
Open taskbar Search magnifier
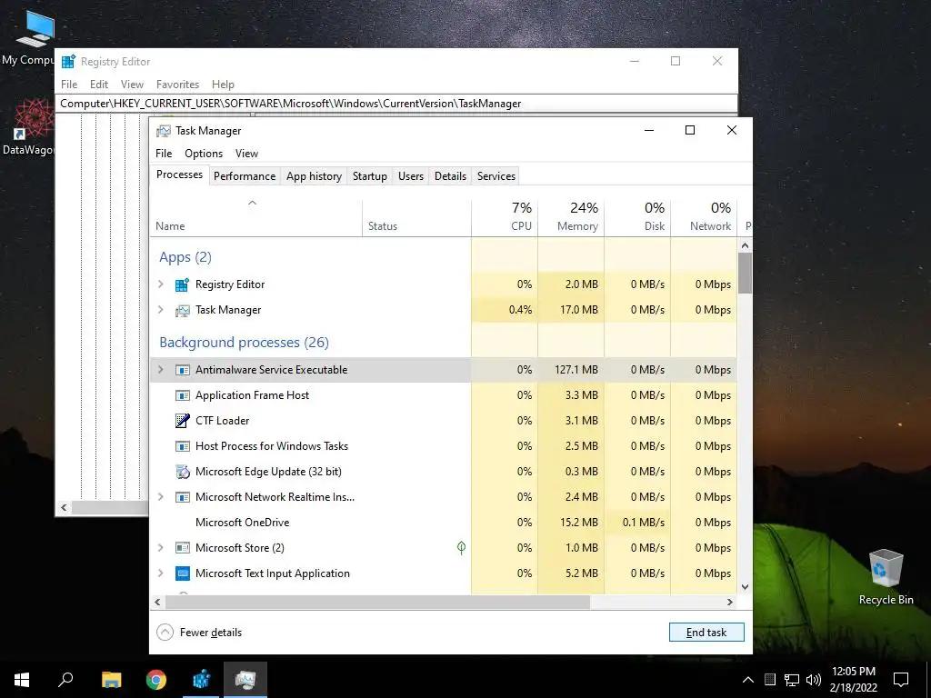(65, 680)
